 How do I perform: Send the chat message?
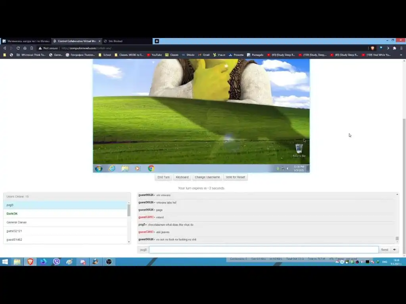385,250
